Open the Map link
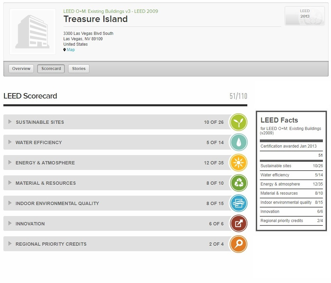Image resolution: width=331 pixels, height=283 pixels. (71, 50)
